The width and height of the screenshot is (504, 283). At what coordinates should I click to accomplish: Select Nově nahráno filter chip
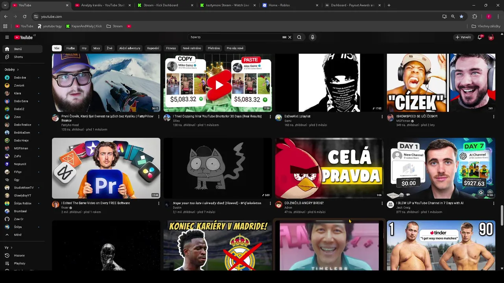pos(192,48)
